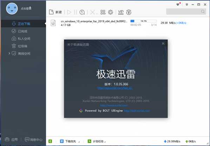210x146 pixels.
Task: Click the 14.1% download progress bar
Action: 143,21
